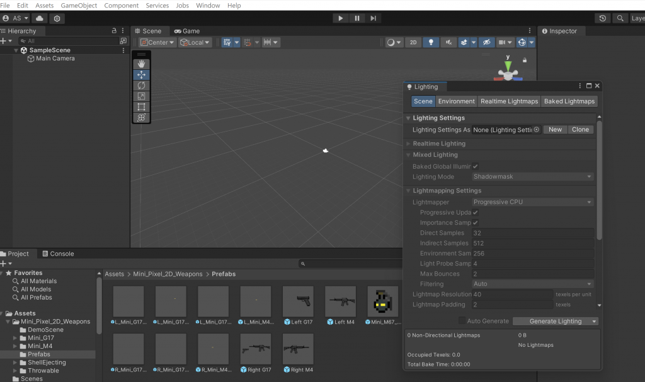Open Lightmapper Progressive CPU dropdown
The width and height of the screenshot is (645, 382).
tap(532, 202)
